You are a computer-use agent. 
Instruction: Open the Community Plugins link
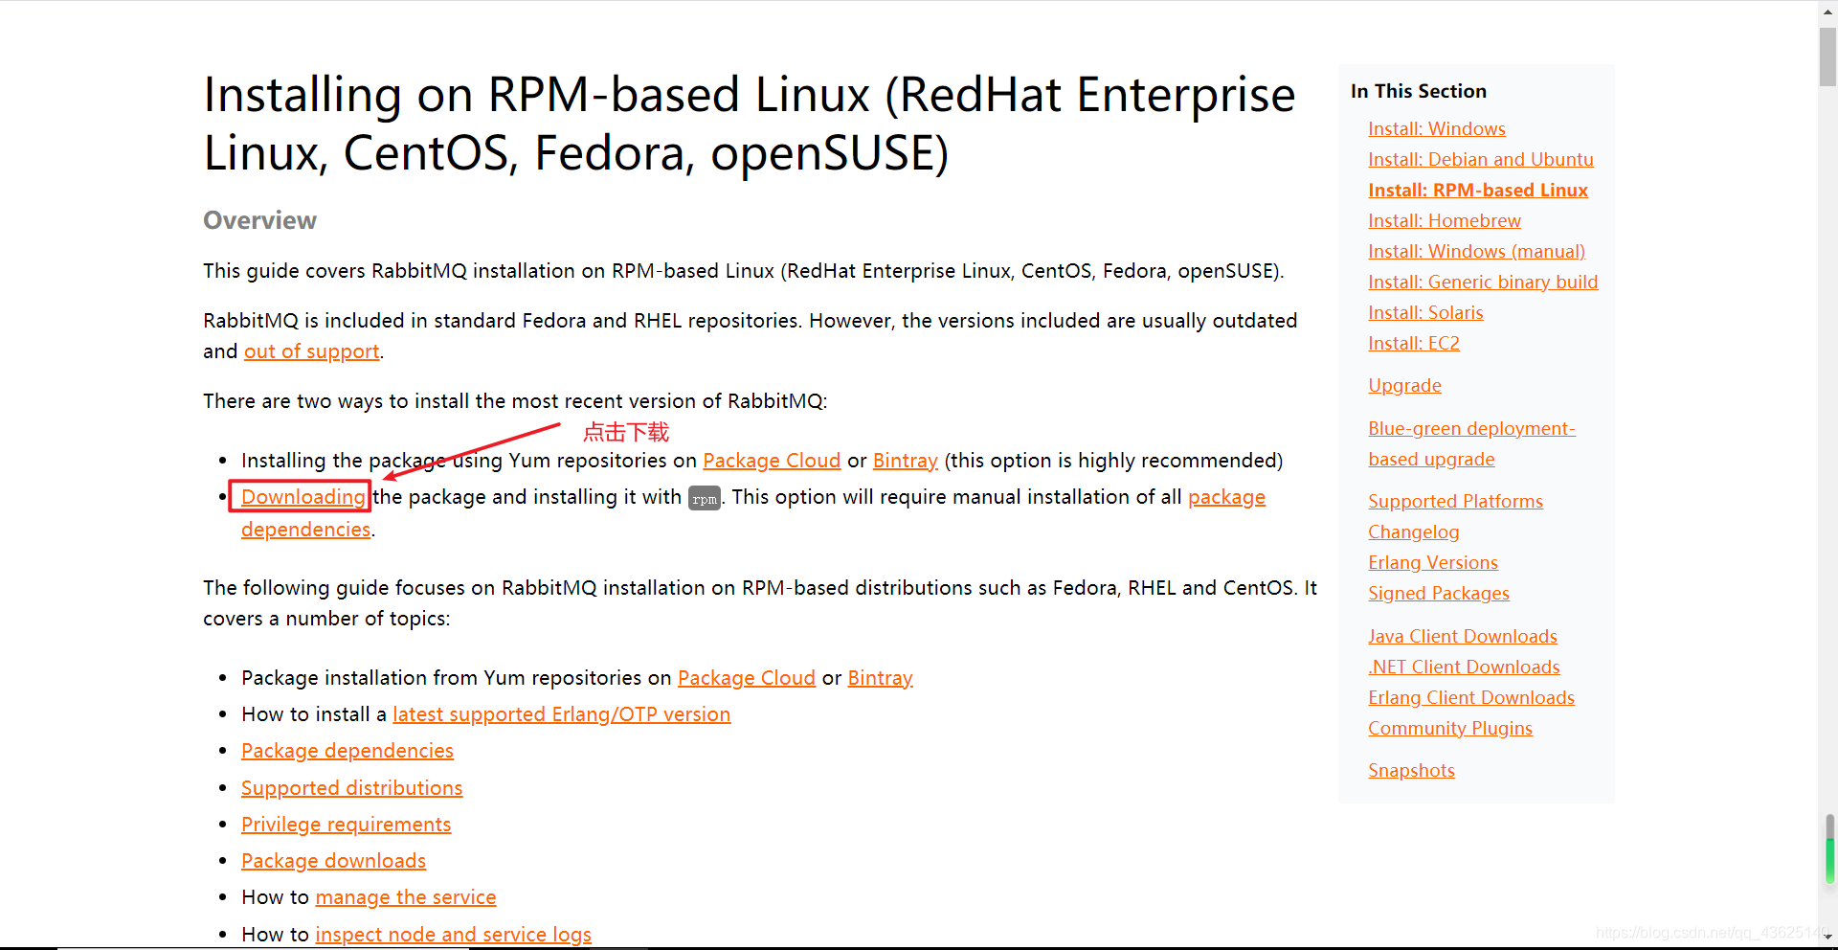tap(1450, 728)
